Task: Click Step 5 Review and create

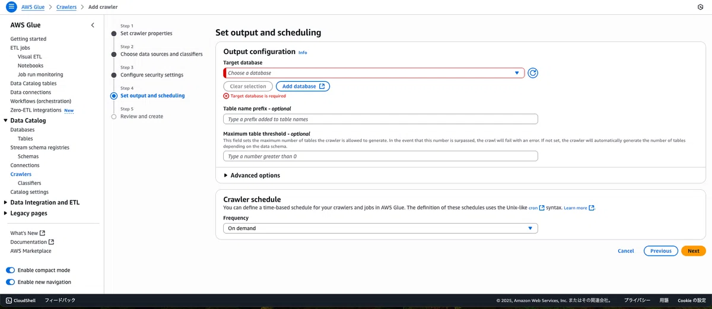Action: [x=142, y=116]
